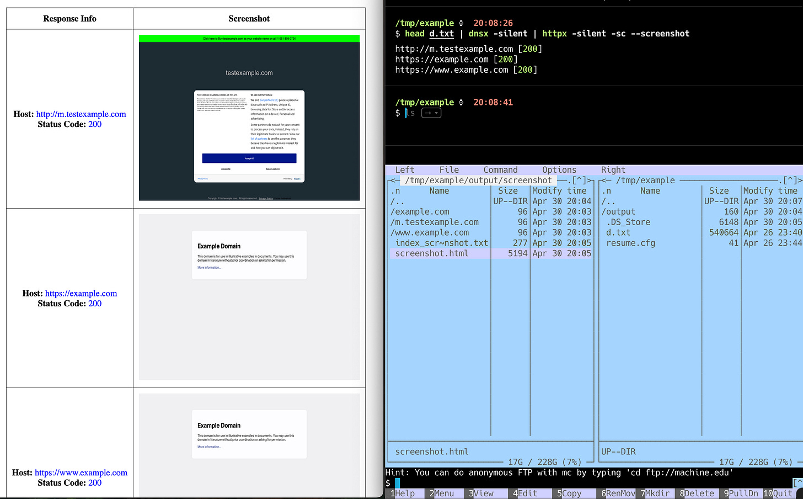Click the 3View function key button
Viewport: 803px width, 499px height.
483,493
